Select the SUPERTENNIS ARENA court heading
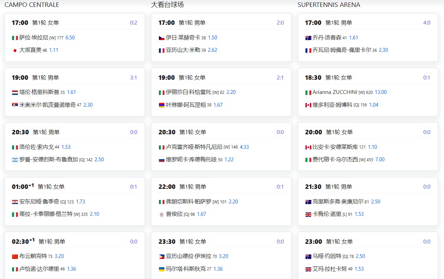 tap(329, 5)
